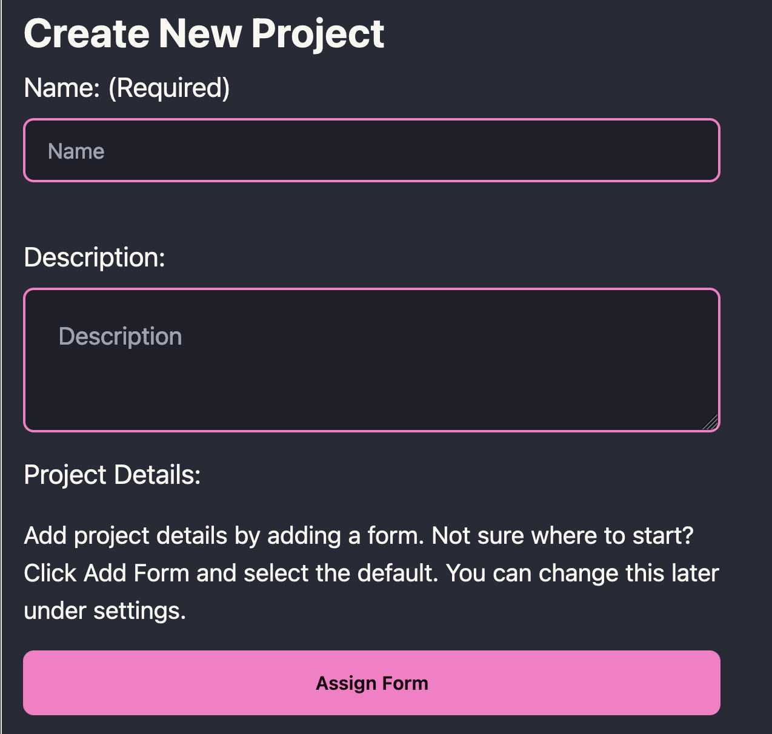The height and width of the screenshot is (734, 772).
Task: Click the "Name" placeholder text
Action: point(76,151)
